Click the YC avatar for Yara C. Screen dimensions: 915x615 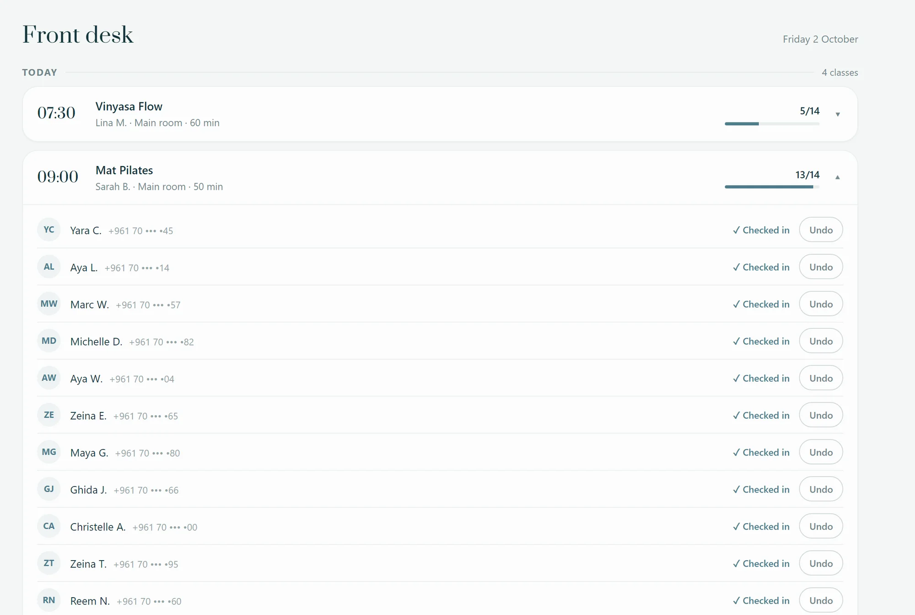[x=49, y=230]
